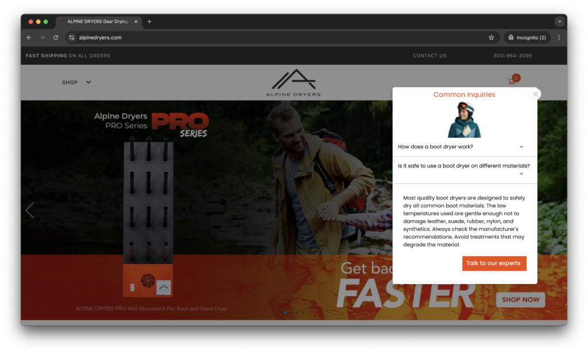The width and height of the screenshot is (588, 353).
Task: Click the alpinedryers.com address bar
Action: point(276,37)
